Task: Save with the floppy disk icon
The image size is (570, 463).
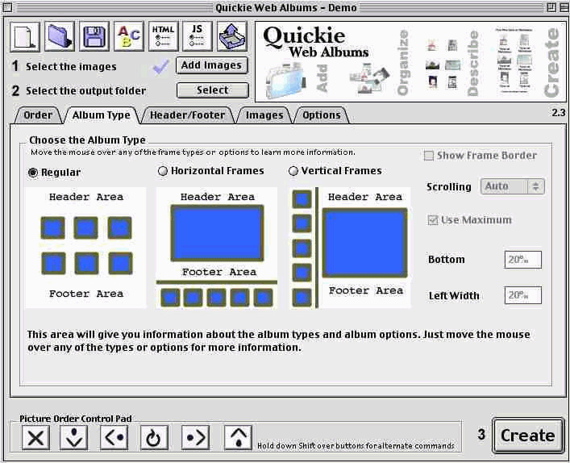Action: tap(94, 36)
